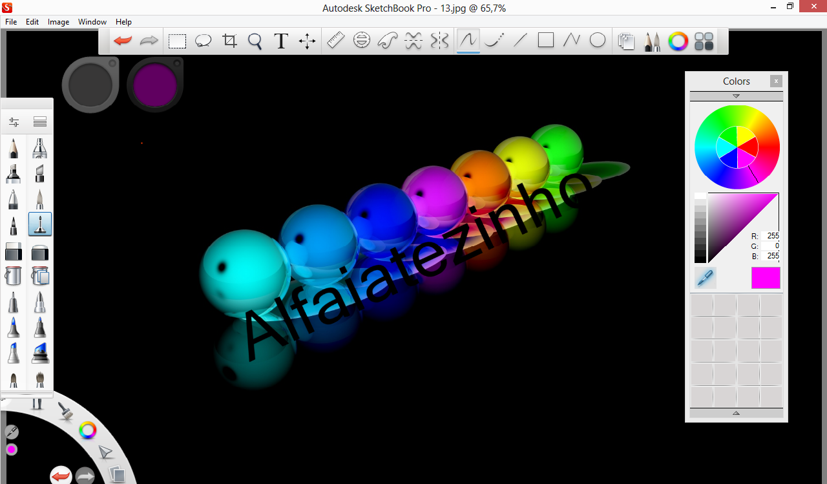Click the lagoon red Undo arrow
827x484 pixels.
[61, 476]
